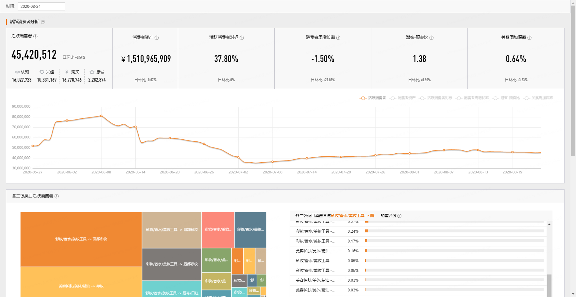Enable 消费者资产 series in chart legend
Viewport: 576px width, 297px height.
403,98
